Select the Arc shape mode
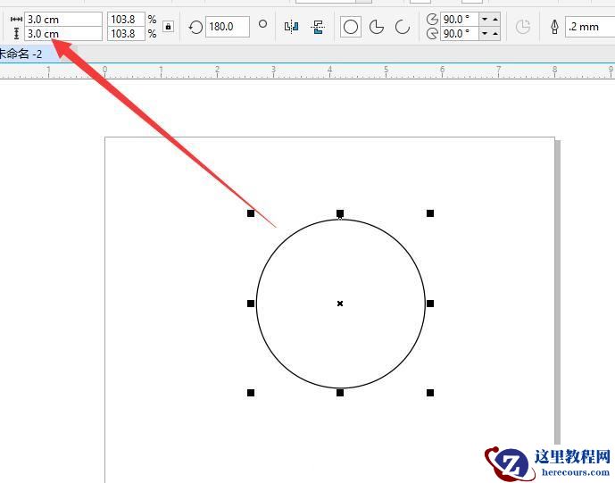This screenshot has height=483, width=615. 403,27
